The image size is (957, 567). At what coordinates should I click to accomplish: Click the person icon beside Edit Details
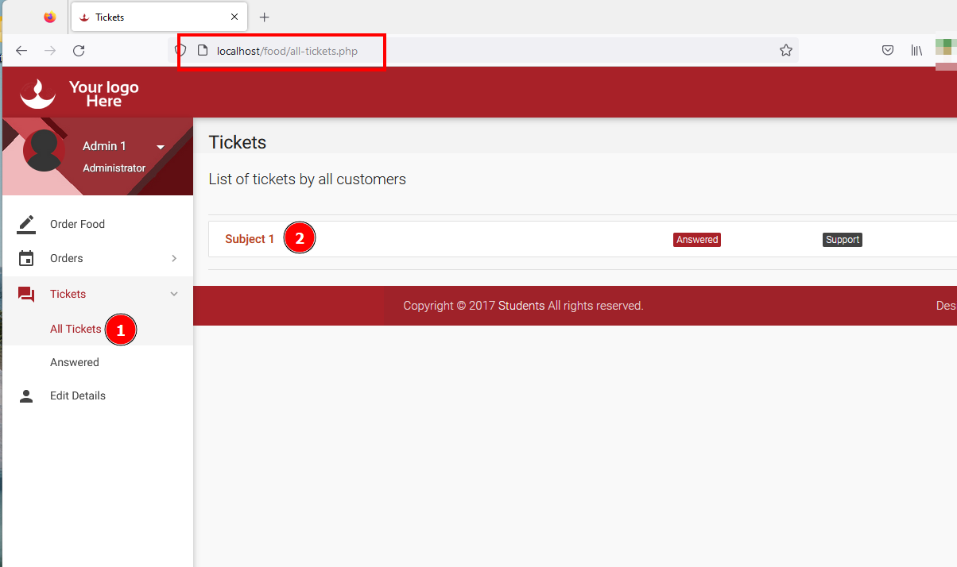tap(26, 395)
